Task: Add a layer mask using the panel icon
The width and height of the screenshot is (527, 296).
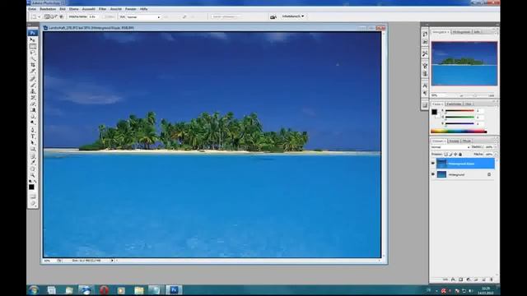Action: click(x=460, y=280)
